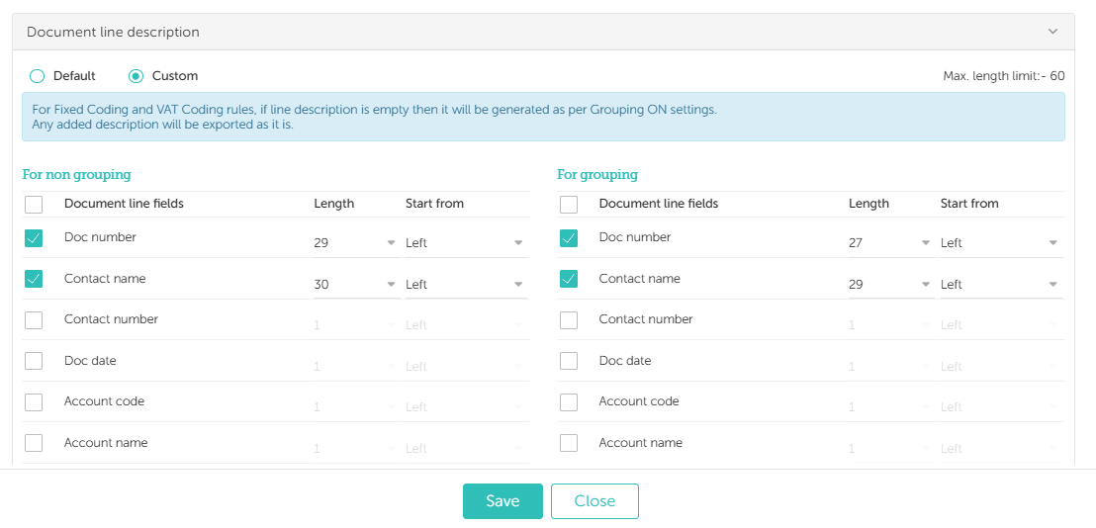Image resolution: width=1096 pixels, height=528 pixels.
Task: Uncheck Doc number under non grouping
Action: pyautogui.click(x=34, y=238)
